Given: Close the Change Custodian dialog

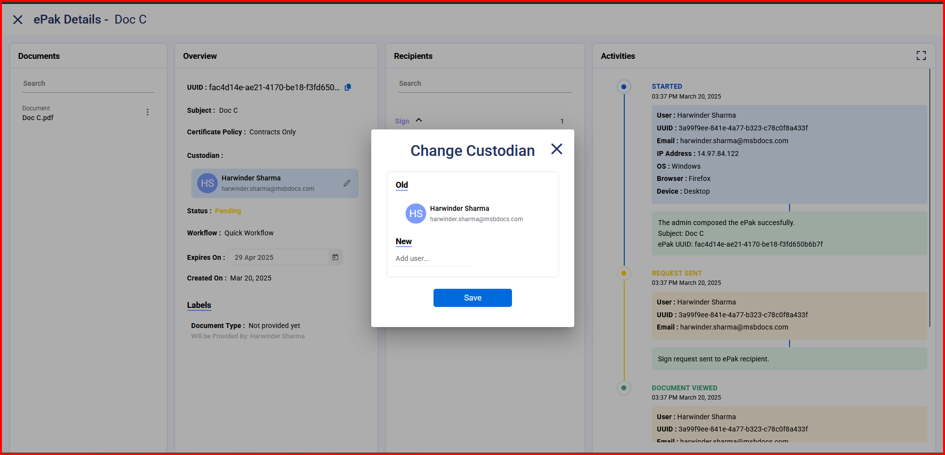Looking at the screenshot, I should coord(556,149).
